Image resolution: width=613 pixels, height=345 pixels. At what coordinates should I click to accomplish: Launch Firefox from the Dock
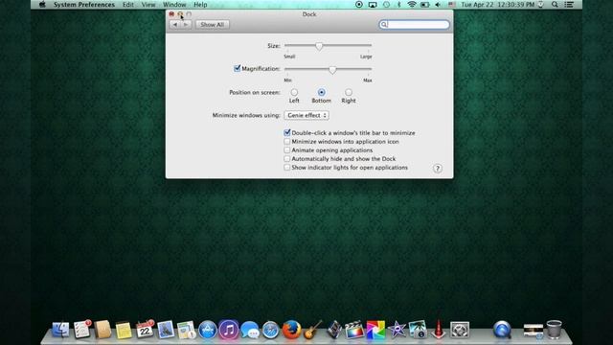coord(291,330)
